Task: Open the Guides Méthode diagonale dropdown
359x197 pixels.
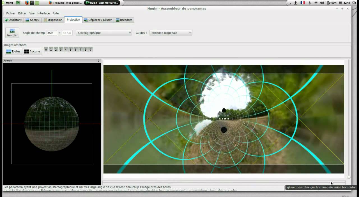Action: click(171, 33)
